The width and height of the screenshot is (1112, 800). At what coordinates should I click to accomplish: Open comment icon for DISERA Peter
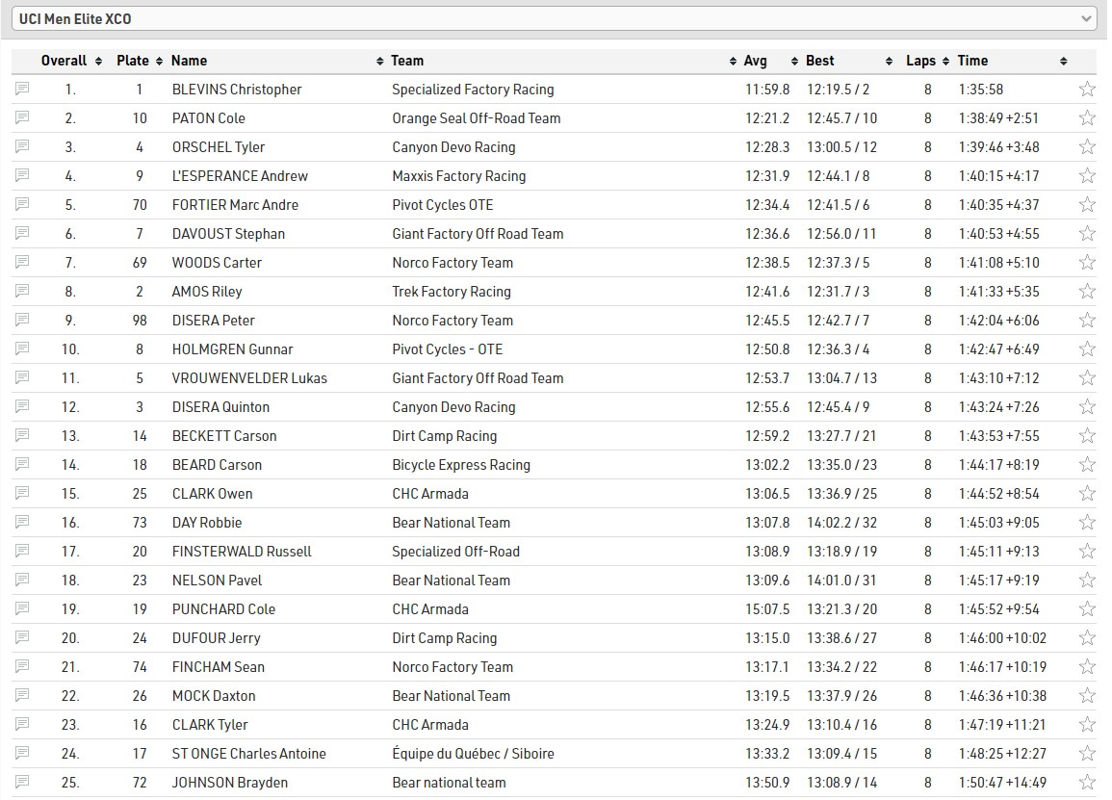tap(23, 320)
